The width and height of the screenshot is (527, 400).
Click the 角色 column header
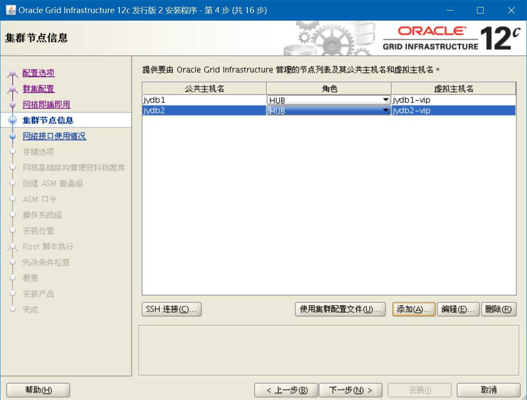pos(329,88)
